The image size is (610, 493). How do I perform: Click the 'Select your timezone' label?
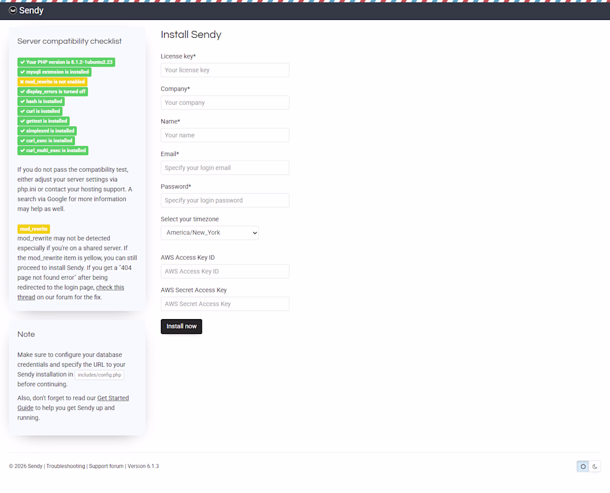[190, 219]
